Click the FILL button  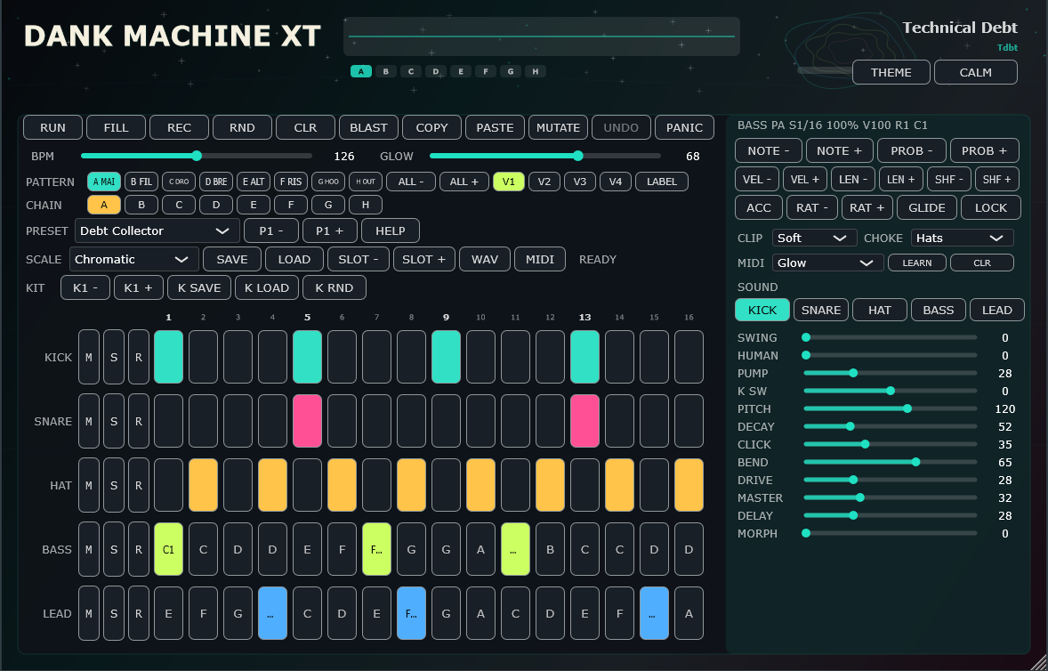[x=117, y=127]
